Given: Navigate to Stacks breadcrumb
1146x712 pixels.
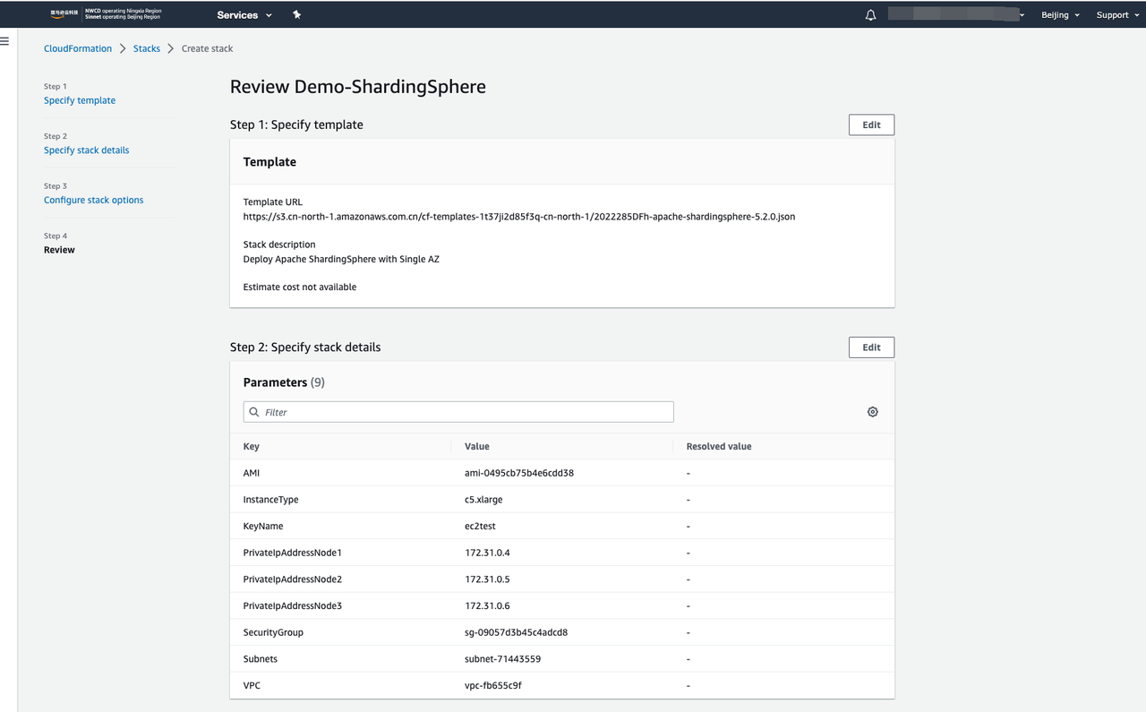Looking at the screenshot, I should (147, 48).
